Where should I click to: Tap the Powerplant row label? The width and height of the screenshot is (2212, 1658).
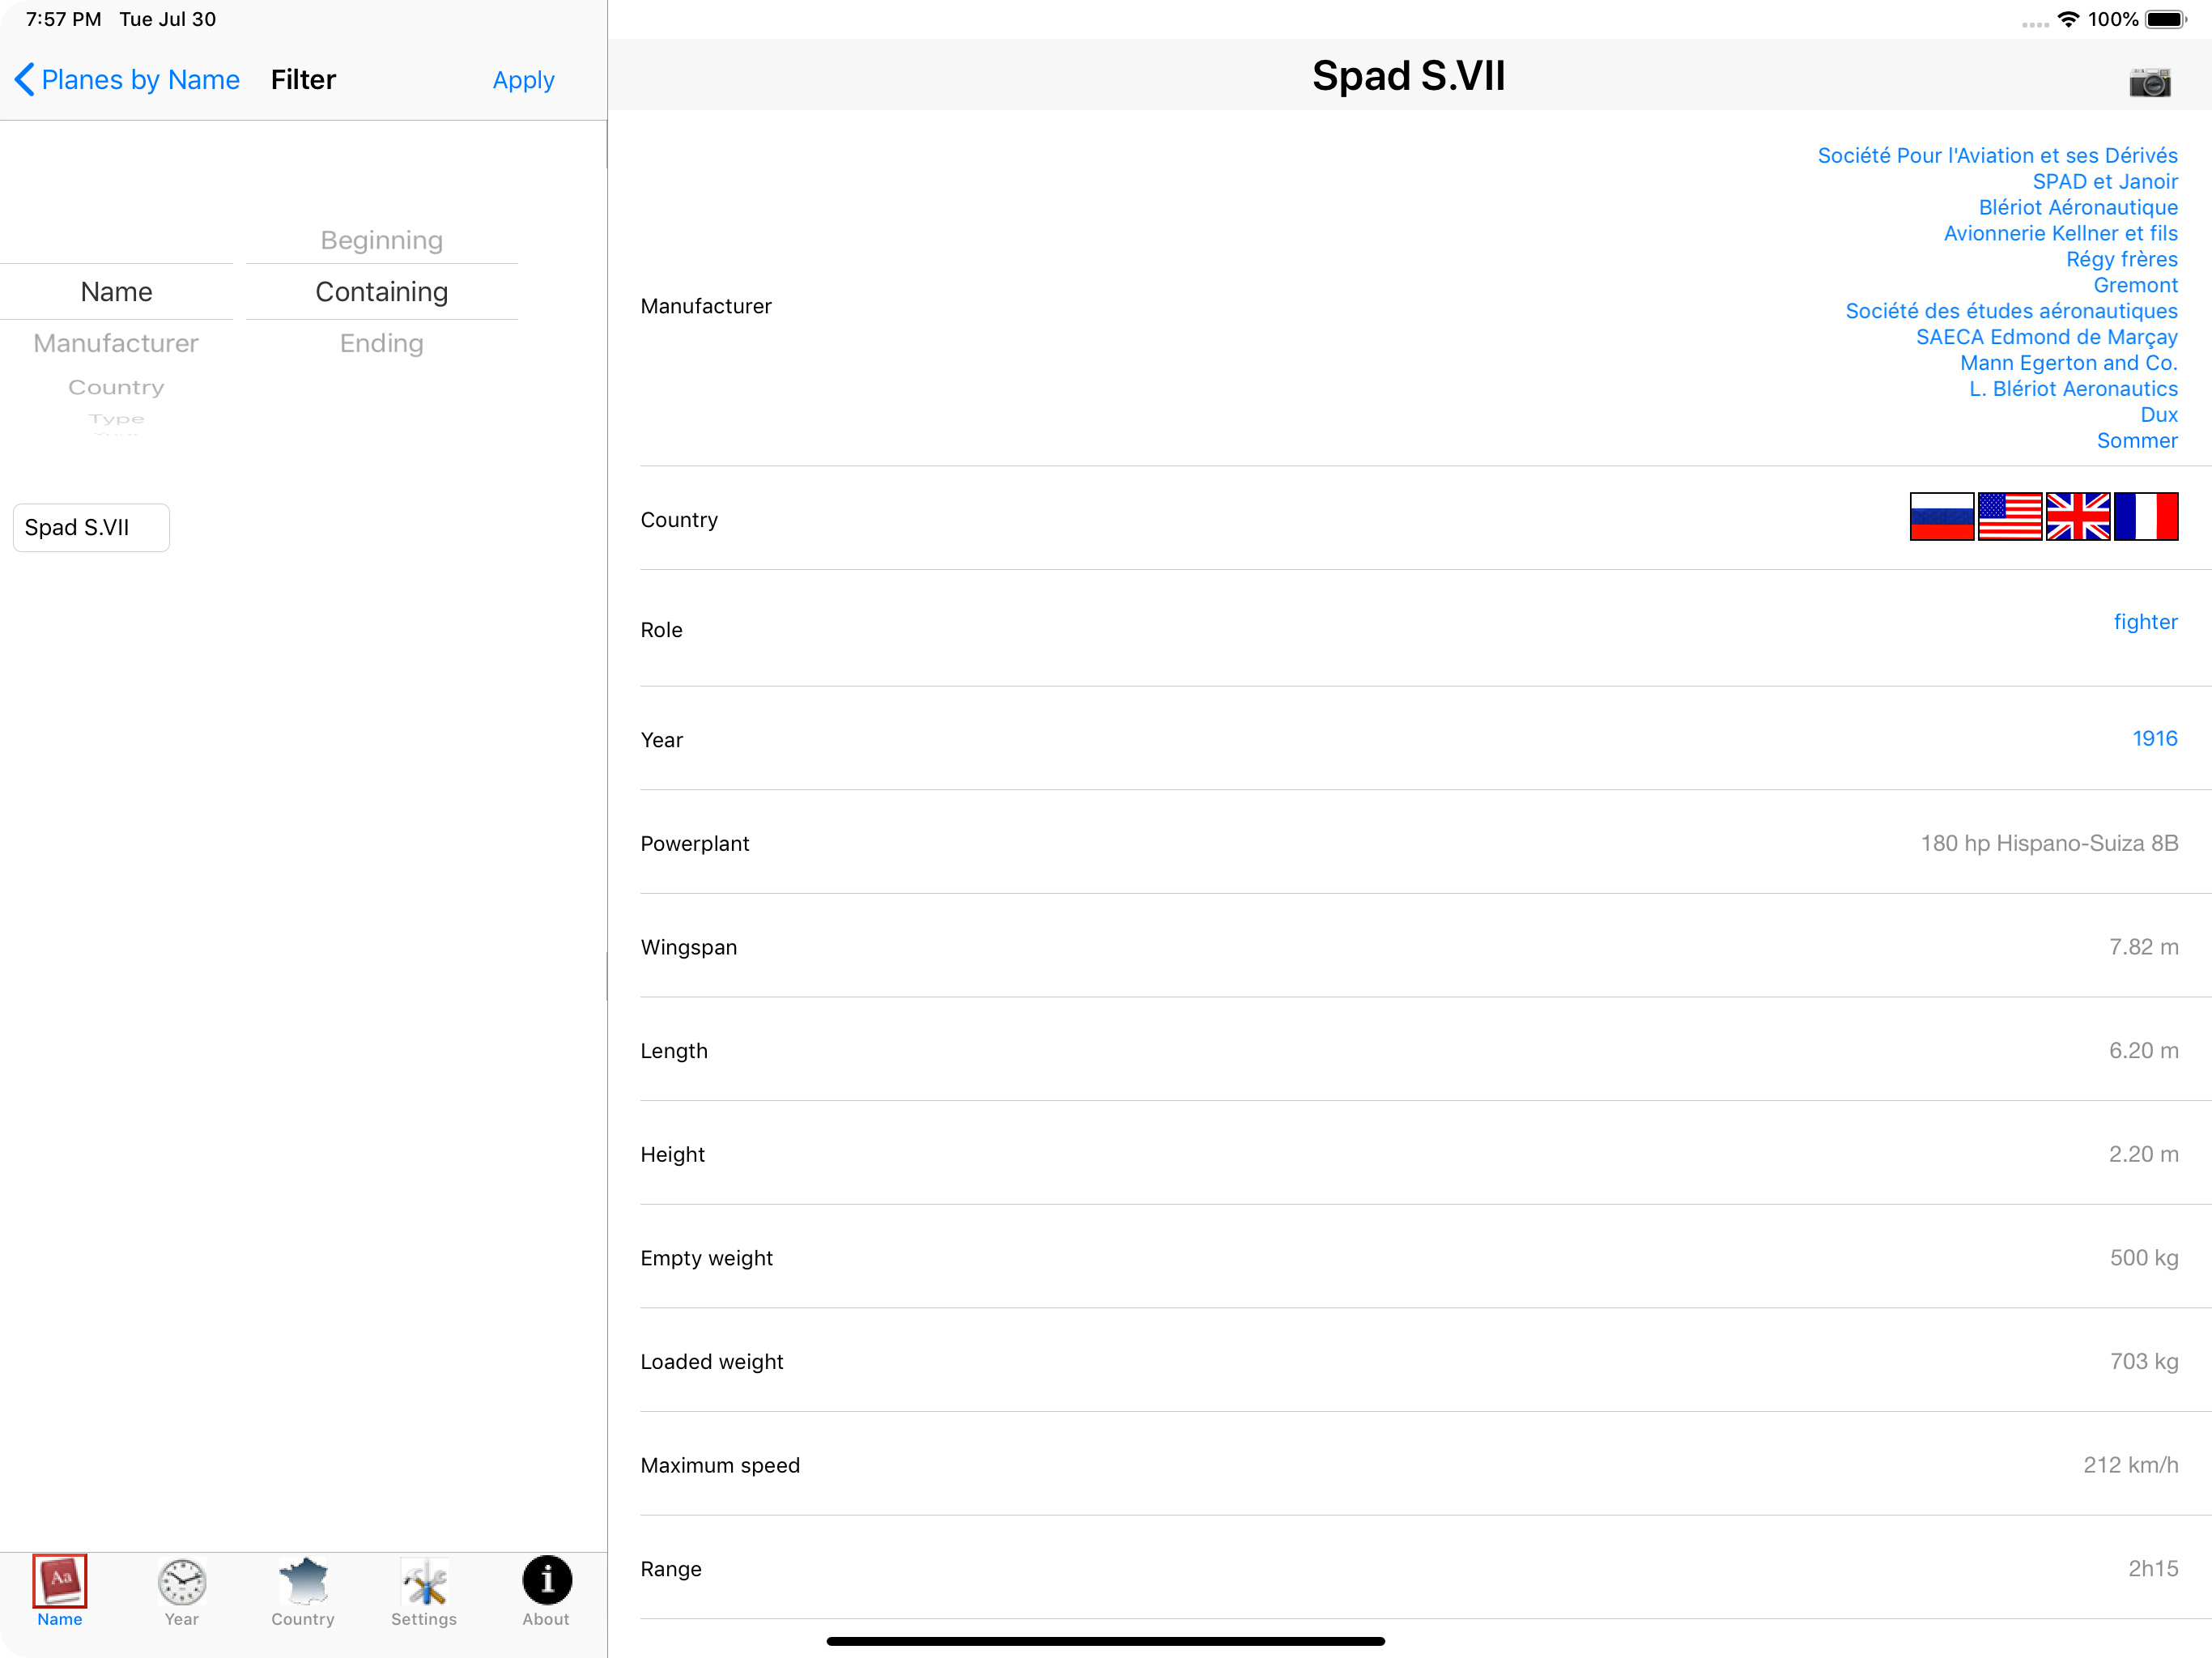(x=695, y=843)
